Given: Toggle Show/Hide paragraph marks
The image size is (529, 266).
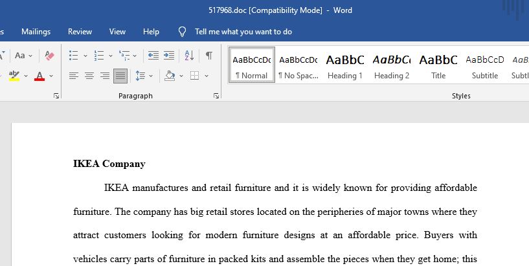Looking at the screenshot, I should click(x=209, y=55).
